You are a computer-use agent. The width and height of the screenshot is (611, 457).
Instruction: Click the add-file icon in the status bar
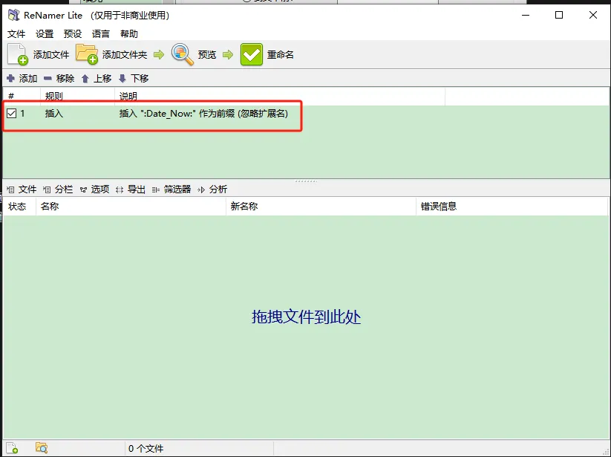[12, 447]
